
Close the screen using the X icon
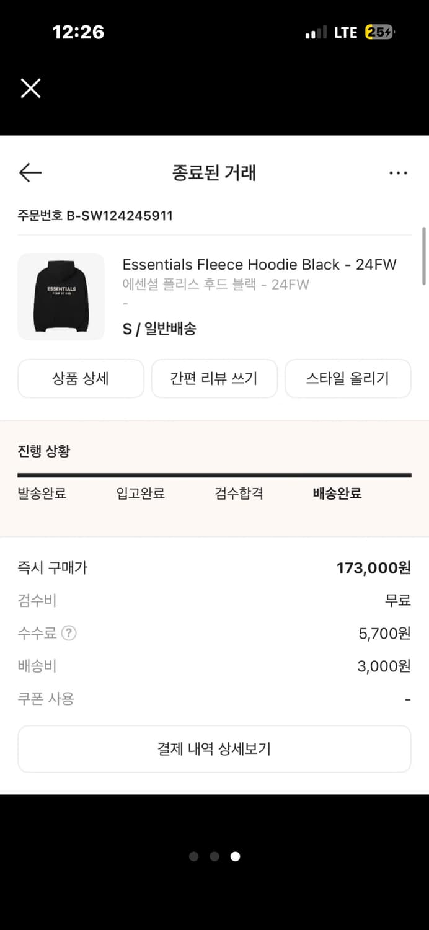(30, 87)
